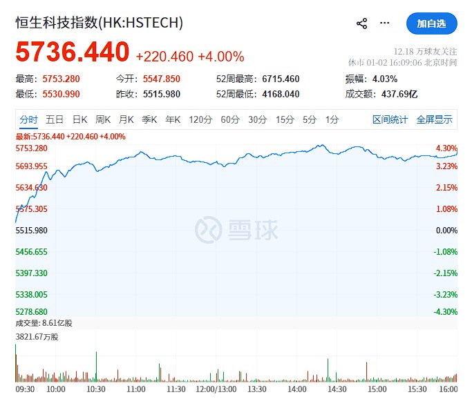Select the 120分 interval tab

coord(200,119)
